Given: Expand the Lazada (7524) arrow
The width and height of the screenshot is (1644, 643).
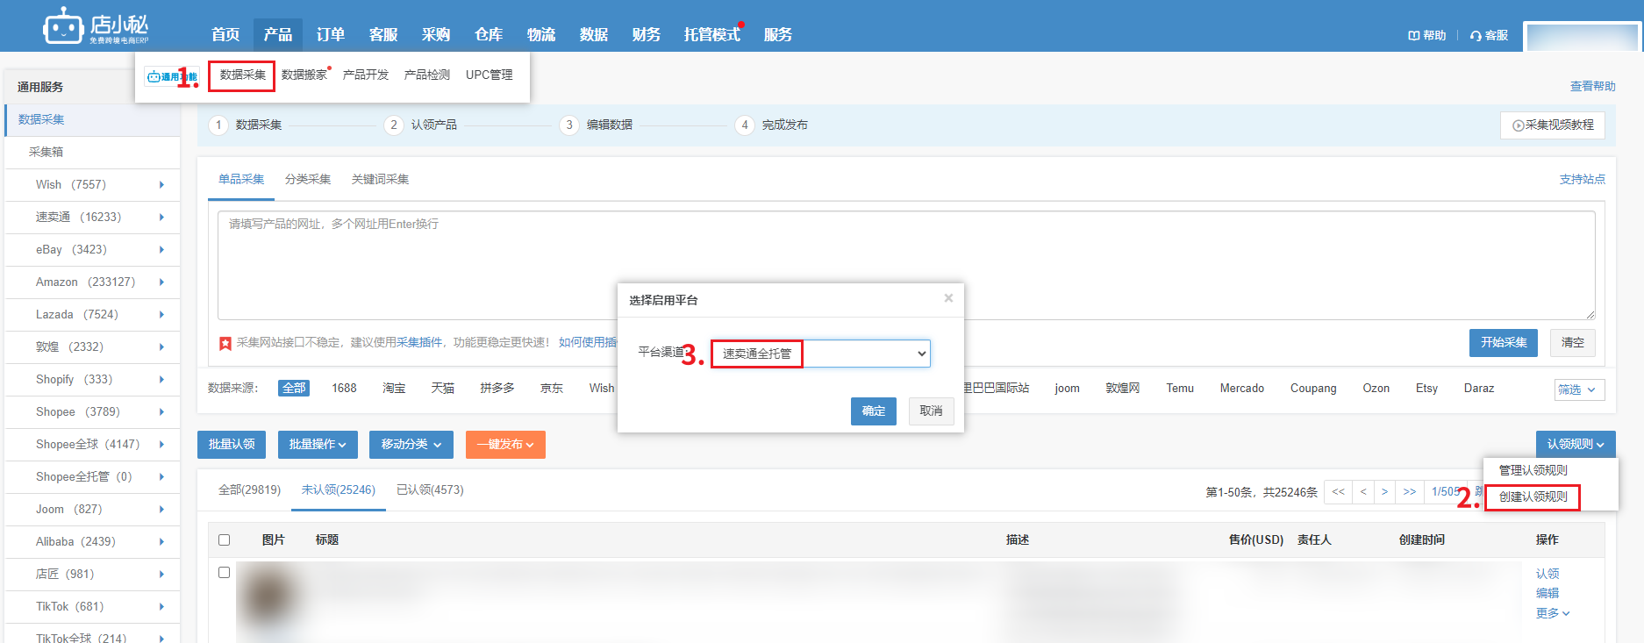Looking at the screenshot, I should (161, 315).
